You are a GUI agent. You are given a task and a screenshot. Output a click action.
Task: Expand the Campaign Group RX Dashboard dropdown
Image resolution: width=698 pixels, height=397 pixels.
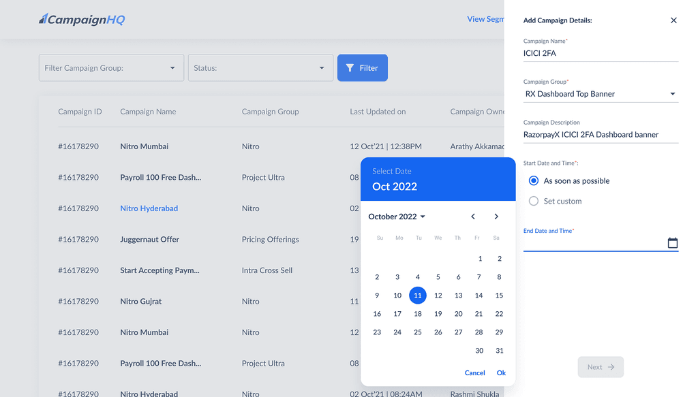coord(601,94)
